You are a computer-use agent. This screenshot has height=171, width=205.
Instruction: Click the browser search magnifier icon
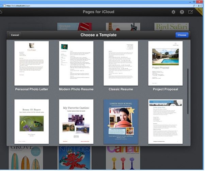pos(194,6)
